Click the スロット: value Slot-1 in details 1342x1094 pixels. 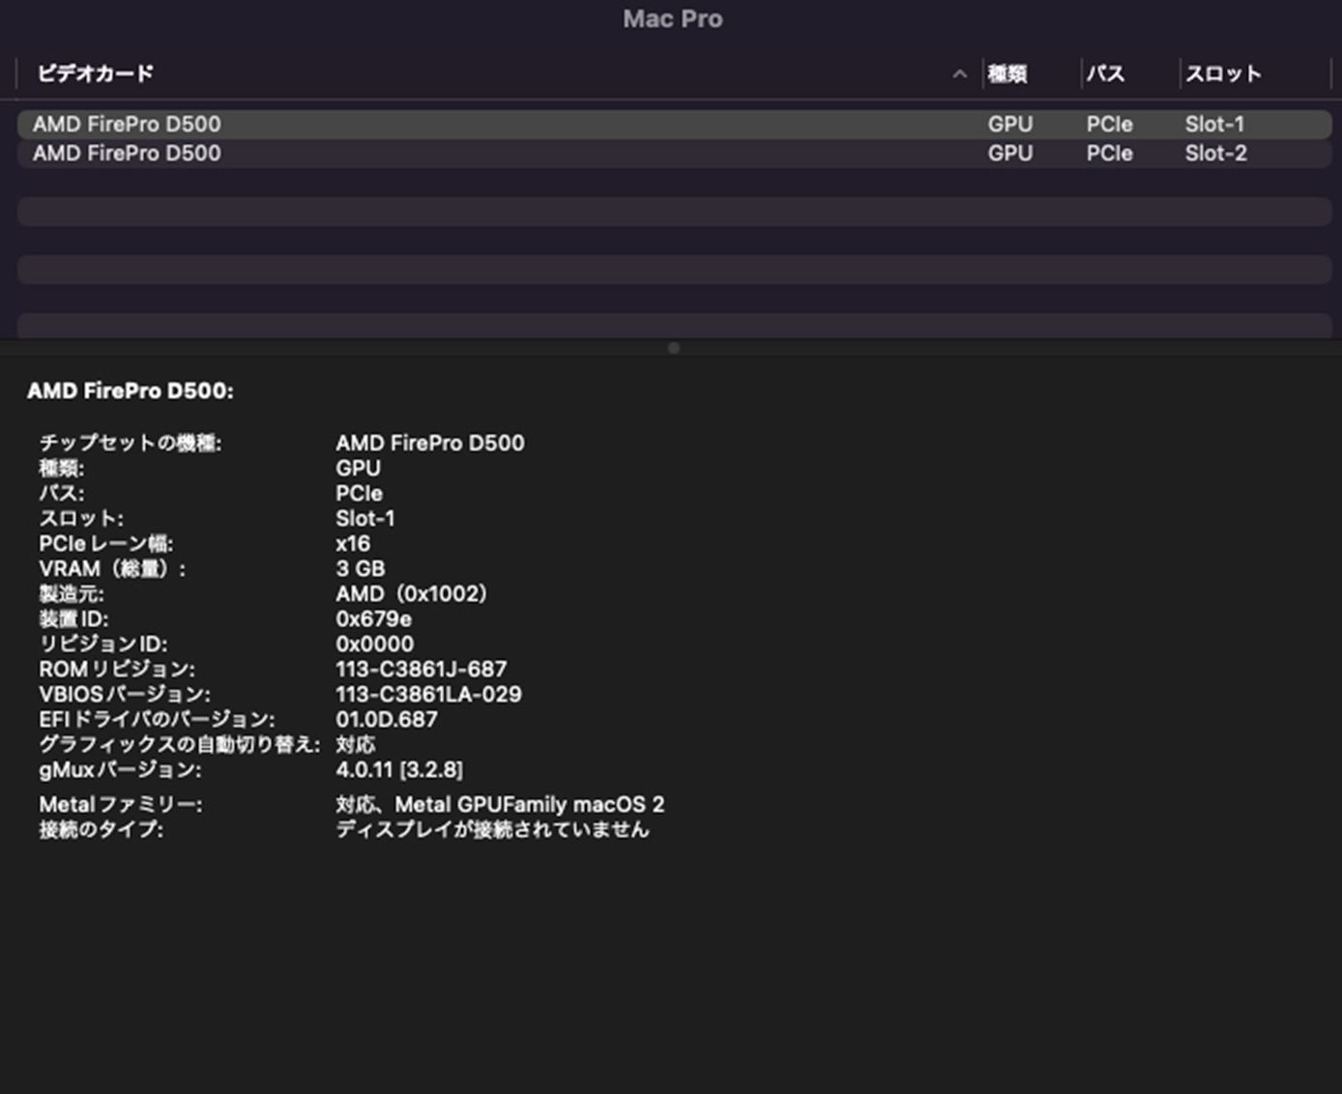[x=365, y=518]
